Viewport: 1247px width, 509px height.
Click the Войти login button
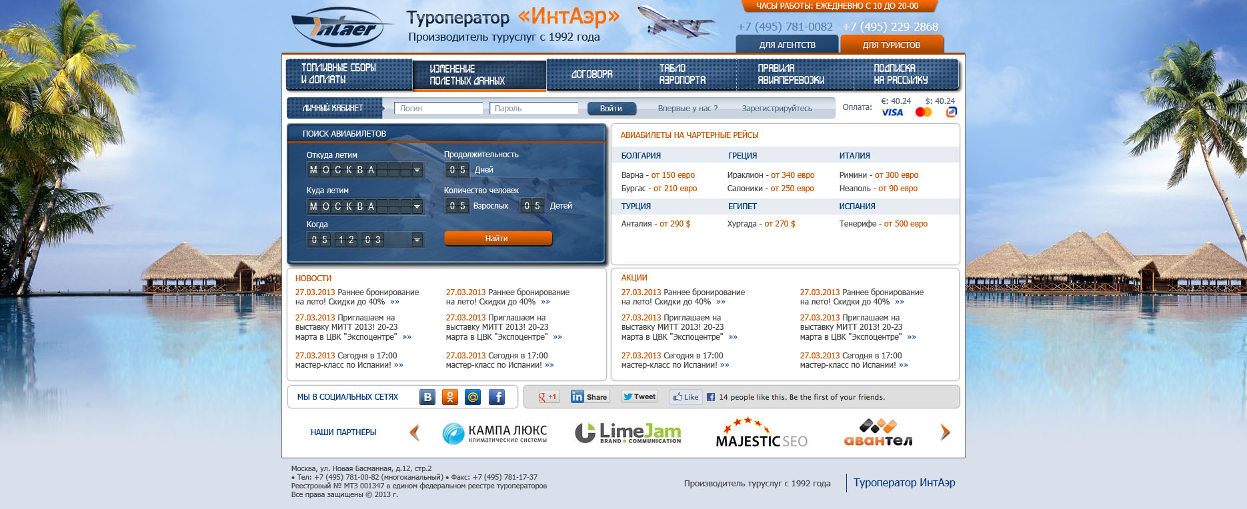(611, 109)
